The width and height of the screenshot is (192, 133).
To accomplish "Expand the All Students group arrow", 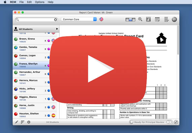I will [57, 29].
